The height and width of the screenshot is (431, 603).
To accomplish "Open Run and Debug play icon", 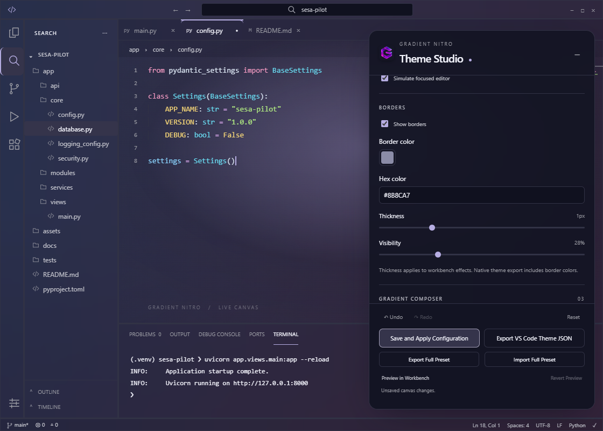I will pyautogui.click(x=14, y=116).
